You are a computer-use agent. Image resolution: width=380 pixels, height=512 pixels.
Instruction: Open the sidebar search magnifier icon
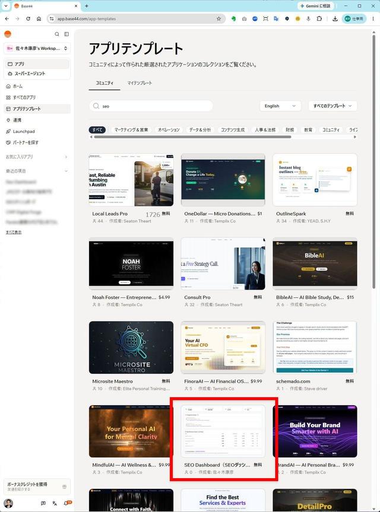point(57,34)
